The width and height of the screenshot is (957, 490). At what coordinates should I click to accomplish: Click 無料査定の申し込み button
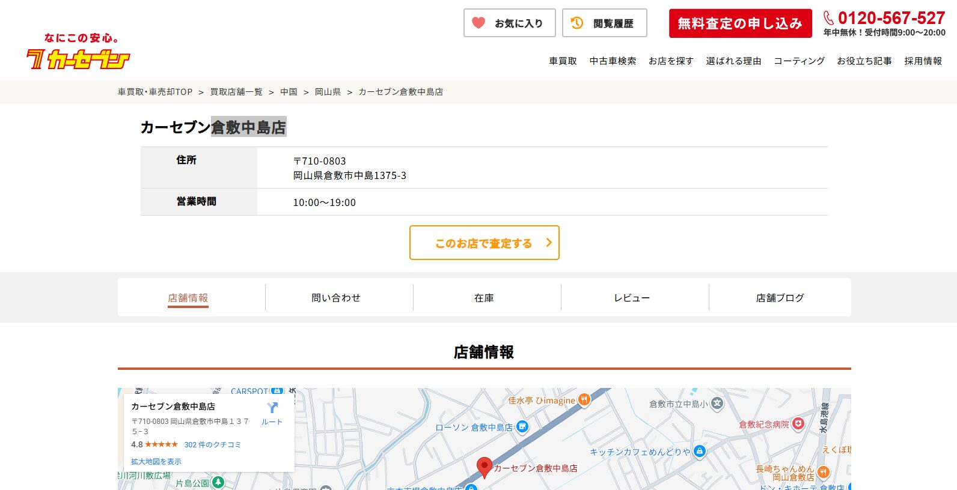[741, 23]
